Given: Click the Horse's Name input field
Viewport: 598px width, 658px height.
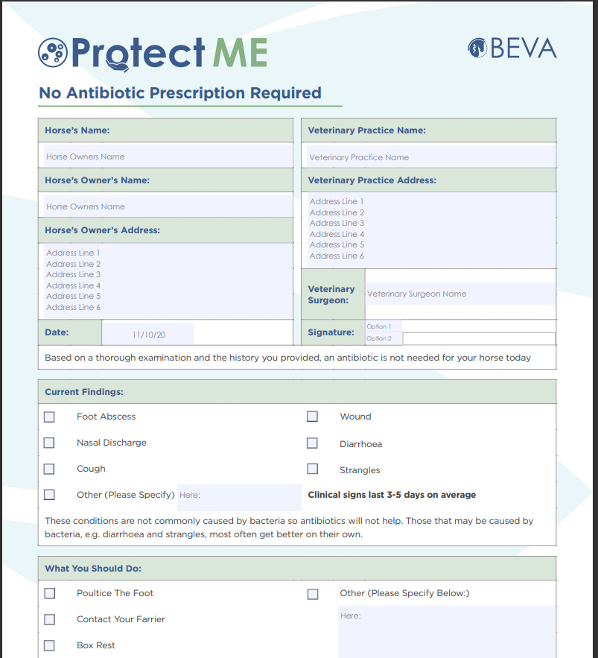Looking at the screenshot, I should click(168, 156).
